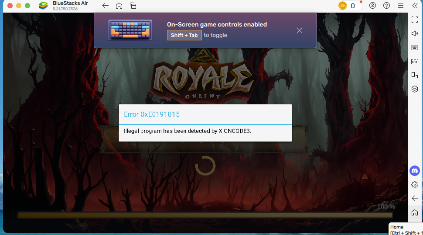The width and height of the screenshot is (423, 235).
Task: Open the settings gear in the sidebar
Action: pyautogui.click(x=415, y=185)
